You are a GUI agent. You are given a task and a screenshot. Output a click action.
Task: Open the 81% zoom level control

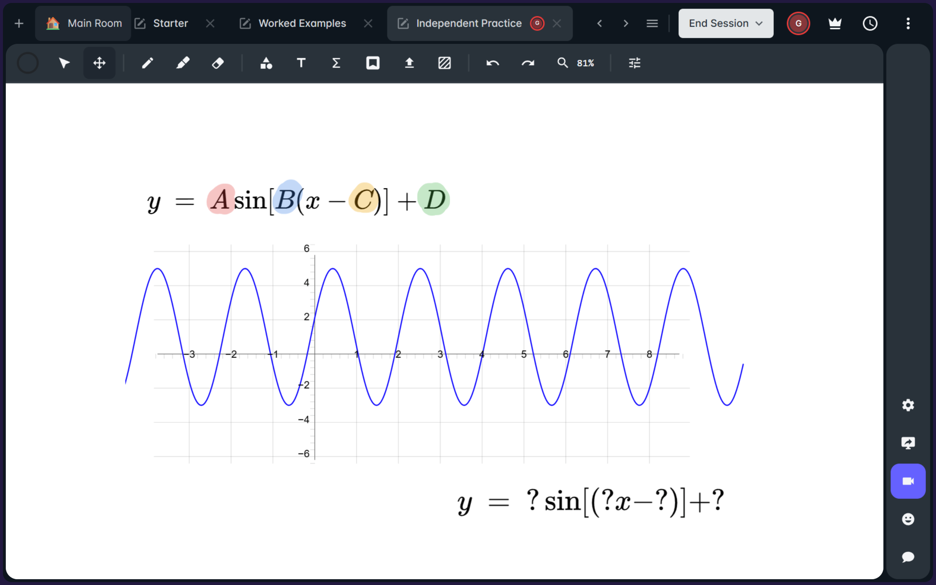pos(585,63)
